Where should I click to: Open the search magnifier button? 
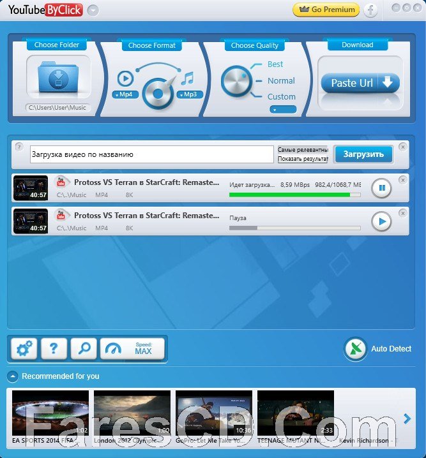tap(84, 348)
